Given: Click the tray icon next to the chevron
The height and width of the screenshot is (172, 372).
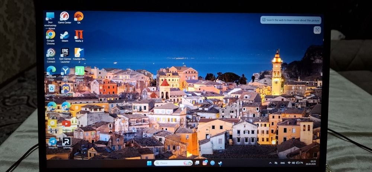Looking at the screenshot, I should pyautogui.click(x=276, y=163).
